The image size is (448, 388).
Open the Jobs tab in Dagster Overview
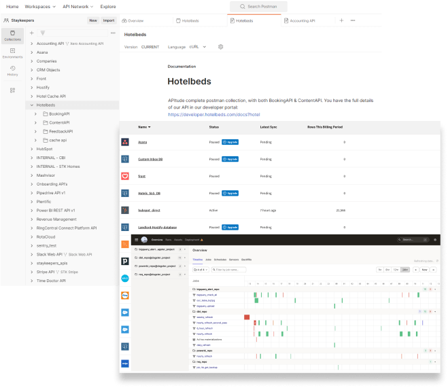click(x=208, y=260)
